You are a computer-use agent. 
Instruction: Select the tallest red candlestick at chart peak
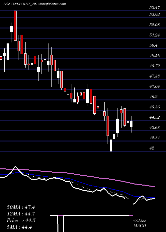[x=15, y=26]
